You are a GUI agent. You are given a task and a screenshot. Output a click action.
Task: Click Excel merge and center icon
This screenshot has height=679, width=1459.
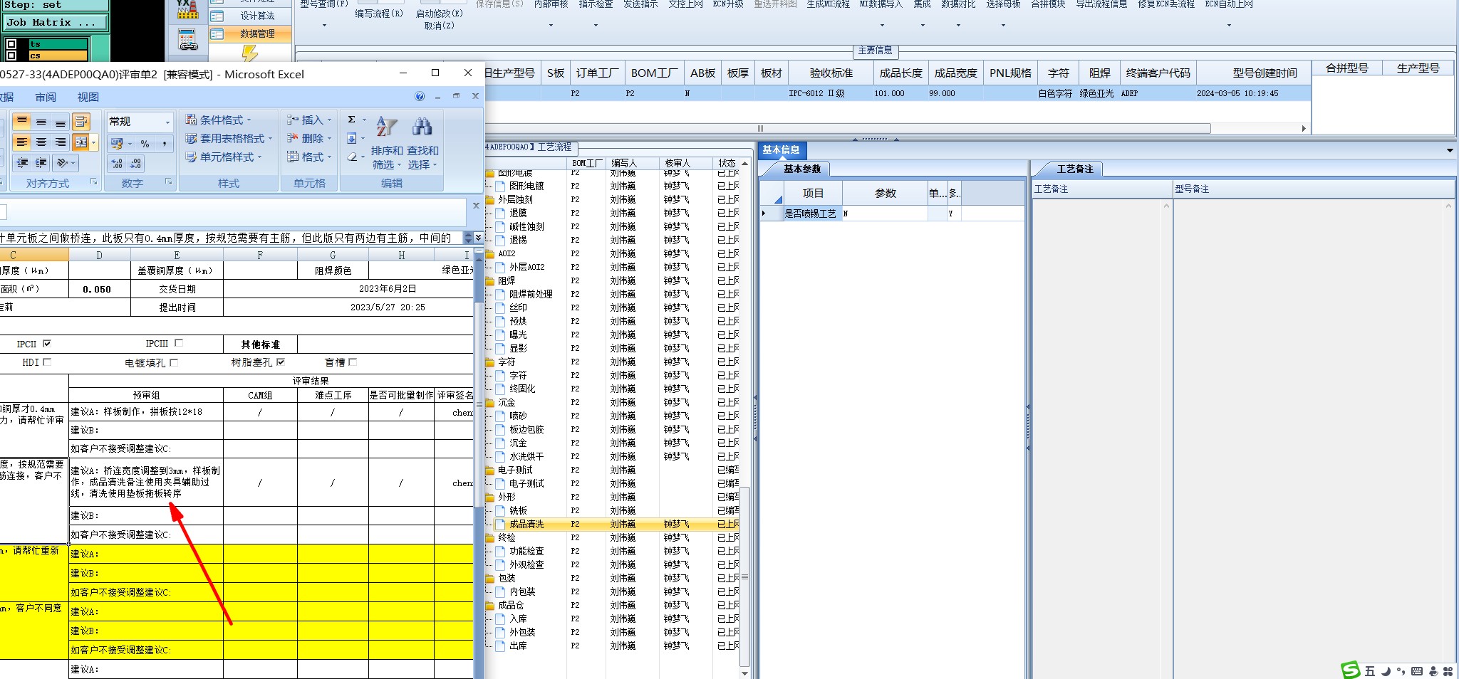(81, 142)
